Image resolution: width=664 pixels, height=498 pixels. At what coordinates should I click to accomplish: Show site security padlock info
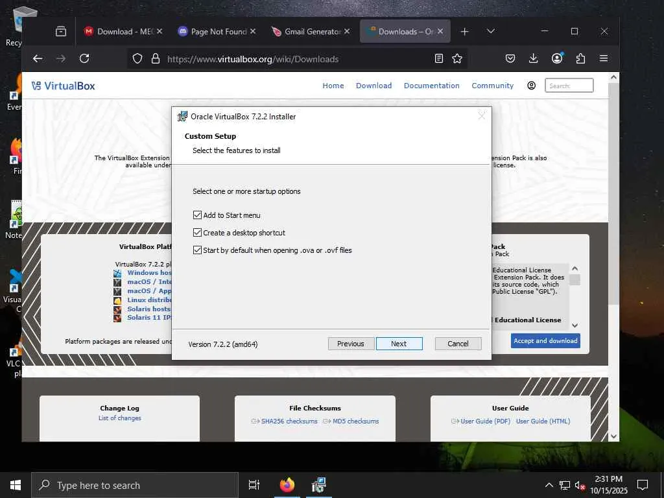(156, 58)
